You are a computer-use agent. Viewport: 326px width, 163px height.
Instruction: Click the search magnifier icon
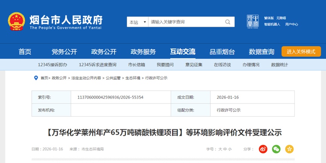click(228, 22)
